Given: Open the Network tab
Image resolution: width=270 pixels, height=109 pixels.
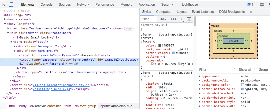Looking at the screenshot, I should (x=83, y=5).
